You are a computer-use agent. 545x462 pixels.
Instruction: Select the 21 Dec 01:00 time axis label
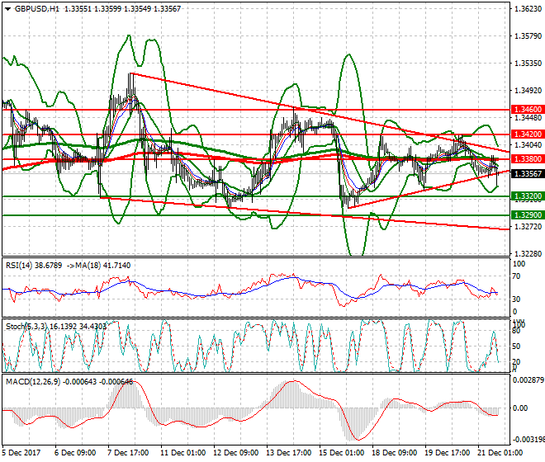(x=500, y=453)
